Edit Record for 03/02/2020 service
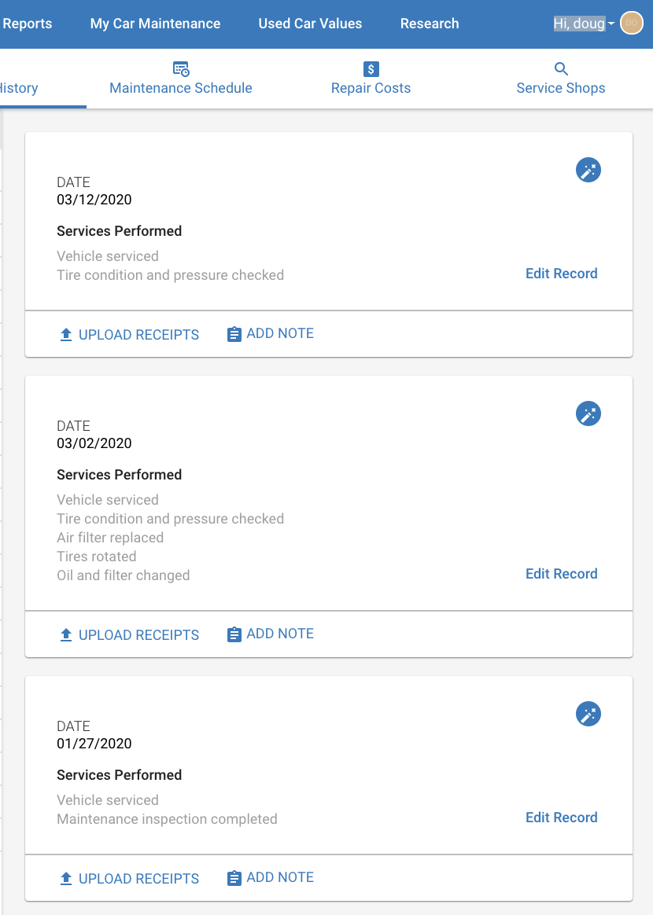This screenshot has height=915, width=653. [x=561, y=574]
